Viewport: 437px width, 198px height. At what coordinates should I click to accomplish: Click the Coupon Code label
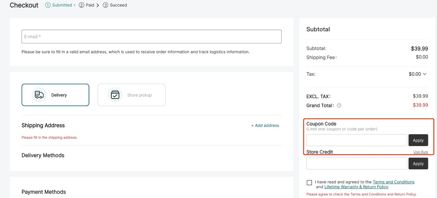coord(321,124)
